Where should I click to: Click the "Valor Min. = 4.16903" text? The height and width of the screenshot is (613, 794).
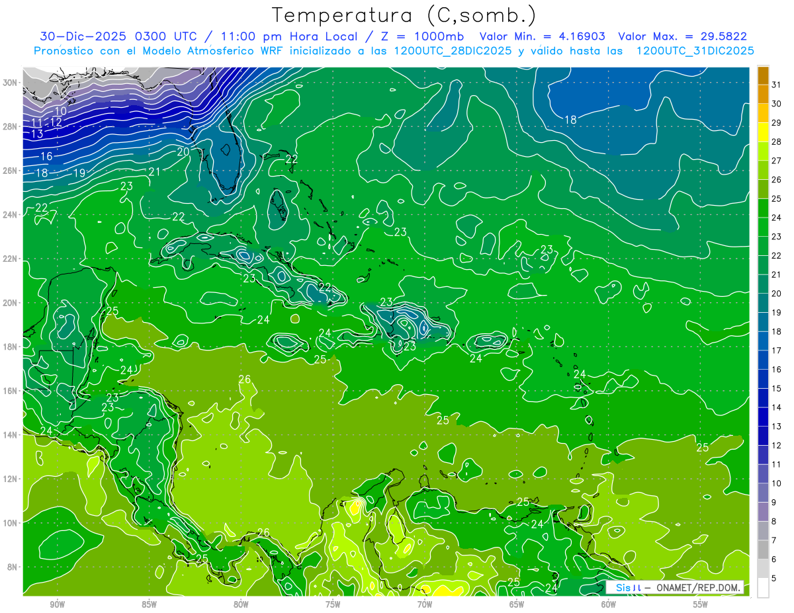point(543,36)
